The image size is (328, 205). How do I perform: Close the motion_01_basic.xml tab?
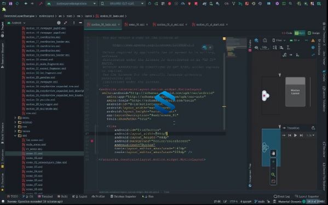tap(119, 25)
